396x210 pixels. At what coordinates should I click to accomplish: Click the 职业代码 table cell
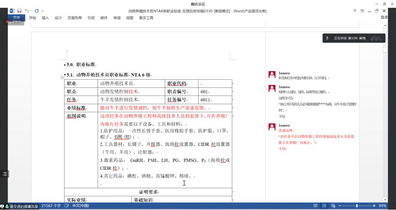182,84
